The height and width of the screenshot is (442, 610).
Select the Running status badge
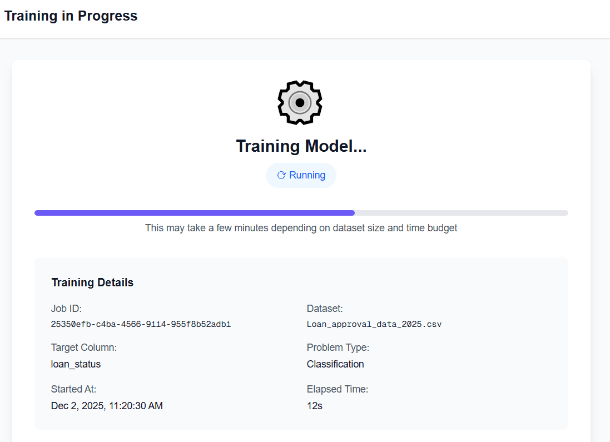pyautogui.click(x=301, y=175)
